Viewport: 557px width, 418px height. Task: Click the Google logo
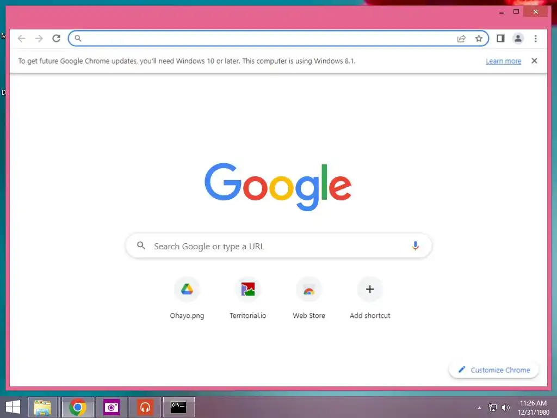click(x=278, y=186)
